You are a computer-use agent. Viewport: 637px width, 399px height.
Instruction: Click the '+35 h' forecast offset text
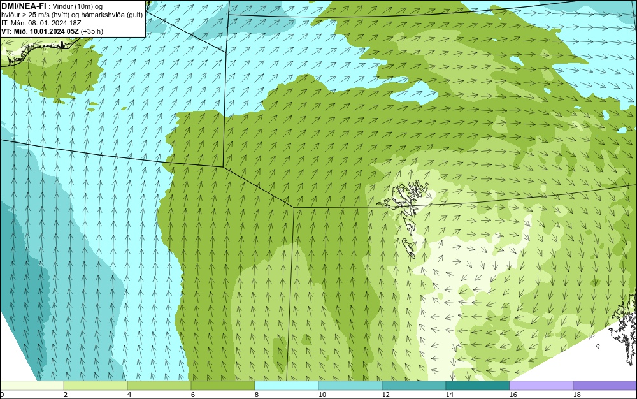(x=92, y=31)
